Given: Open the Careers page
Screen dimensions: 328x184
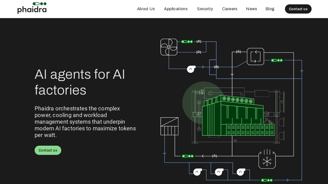Looking at the screenshot, I should coord(230,9).
